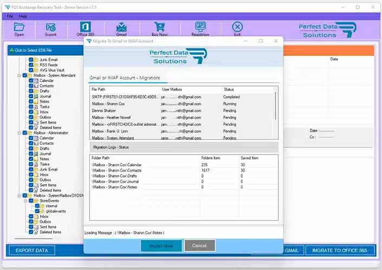Select the Dennis Shatzer row
This screenshot has height=270, width=382.
[x=182, y=111]
